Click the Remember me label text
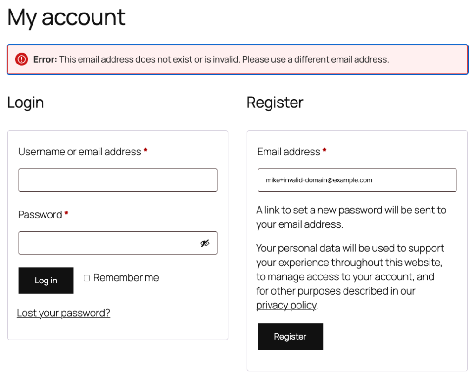The height and width of the screenshot is (378, 476). point(126,278)
